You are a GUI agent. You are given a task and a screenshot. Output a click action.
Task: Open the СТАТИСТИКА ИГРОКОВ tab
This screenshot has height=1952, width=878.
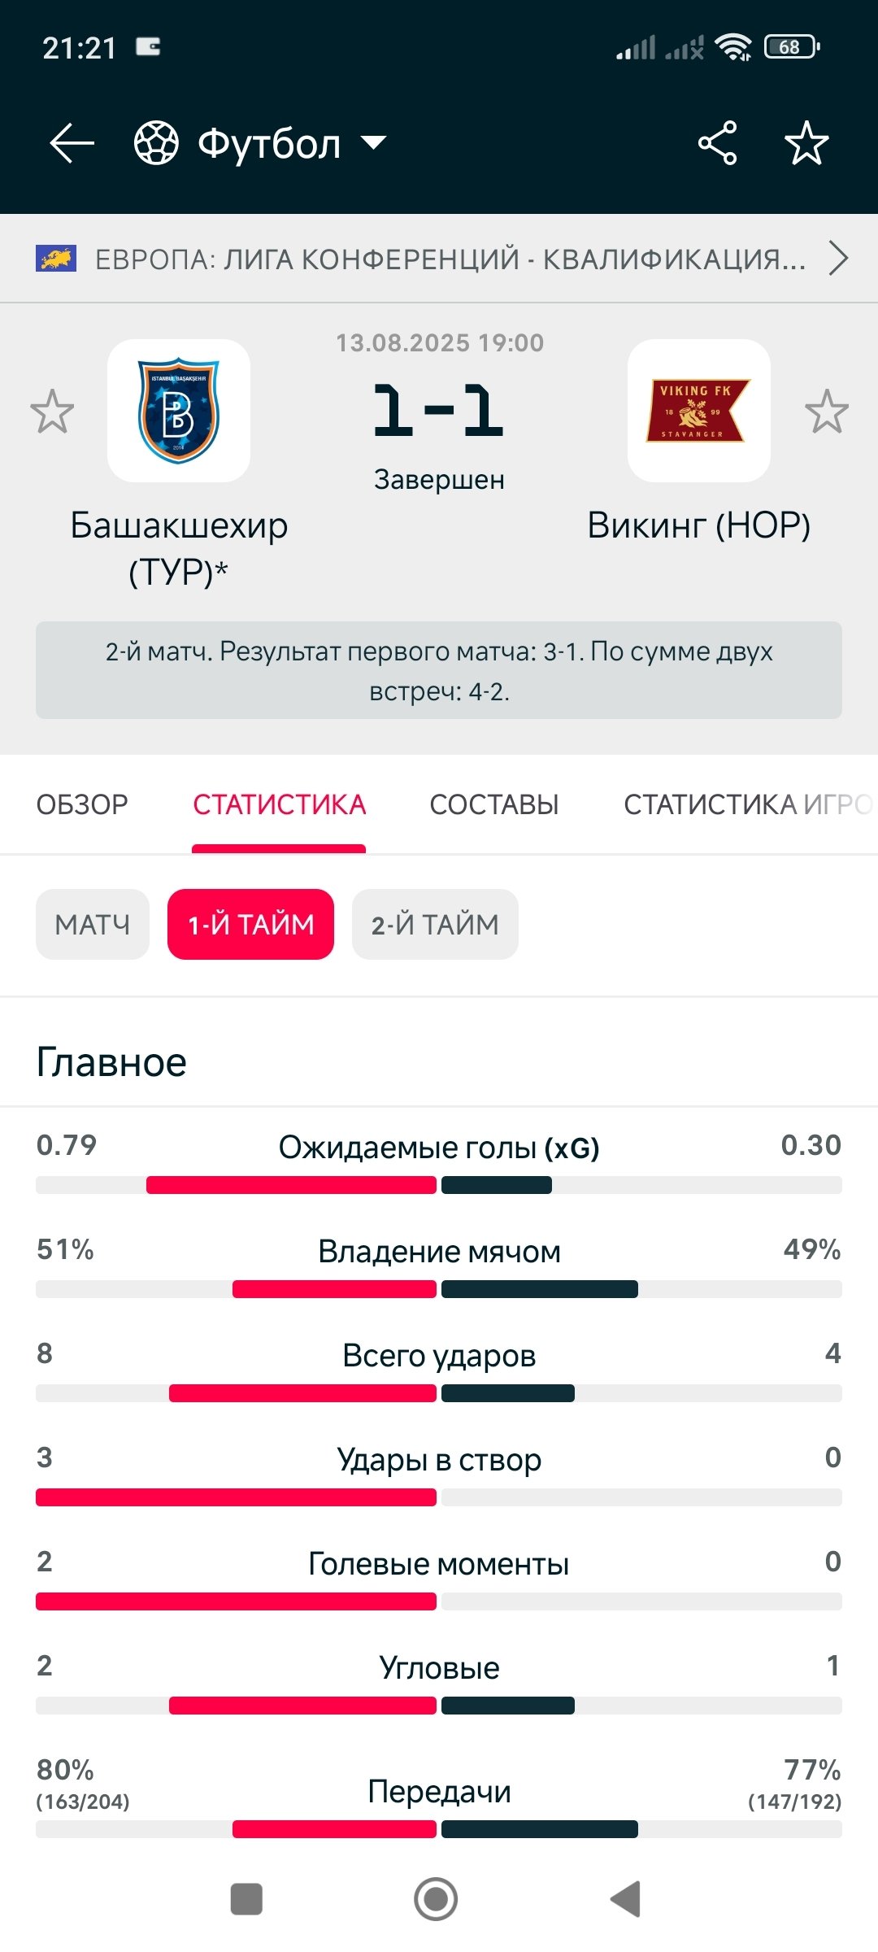[746, 804]
